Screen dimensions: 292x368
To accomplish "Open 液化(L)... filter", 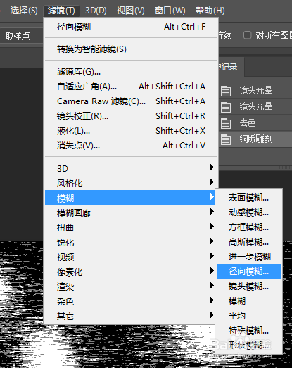I will pyautogui.click(x=131, y=131).
